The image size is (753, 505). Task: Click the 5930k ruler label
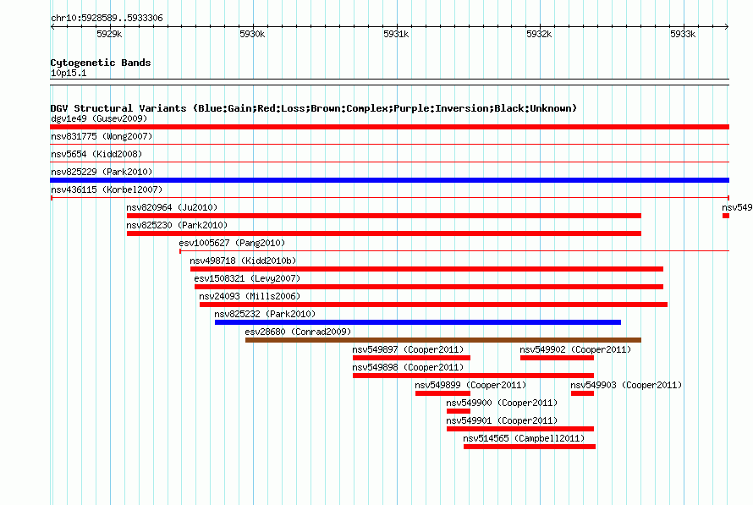pos(252,34)
